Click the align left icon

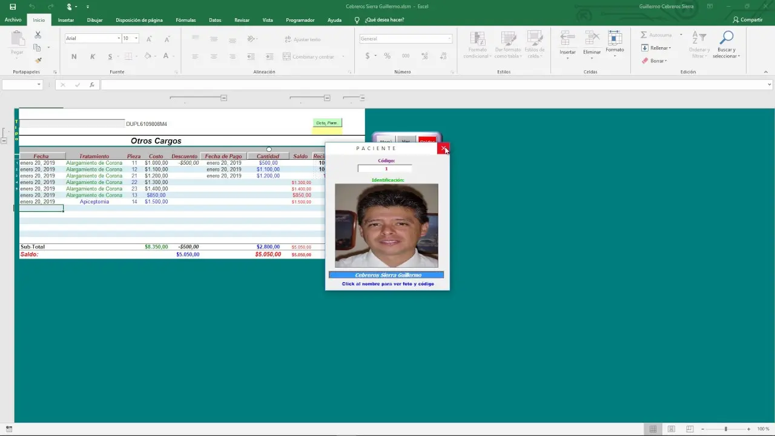point(195,56)
